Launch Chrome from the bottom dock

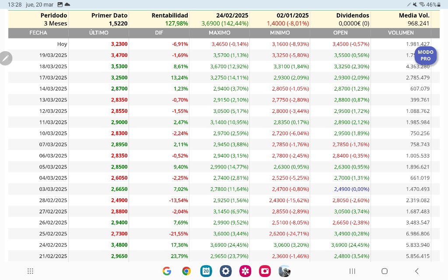click(x=186, y=271)
